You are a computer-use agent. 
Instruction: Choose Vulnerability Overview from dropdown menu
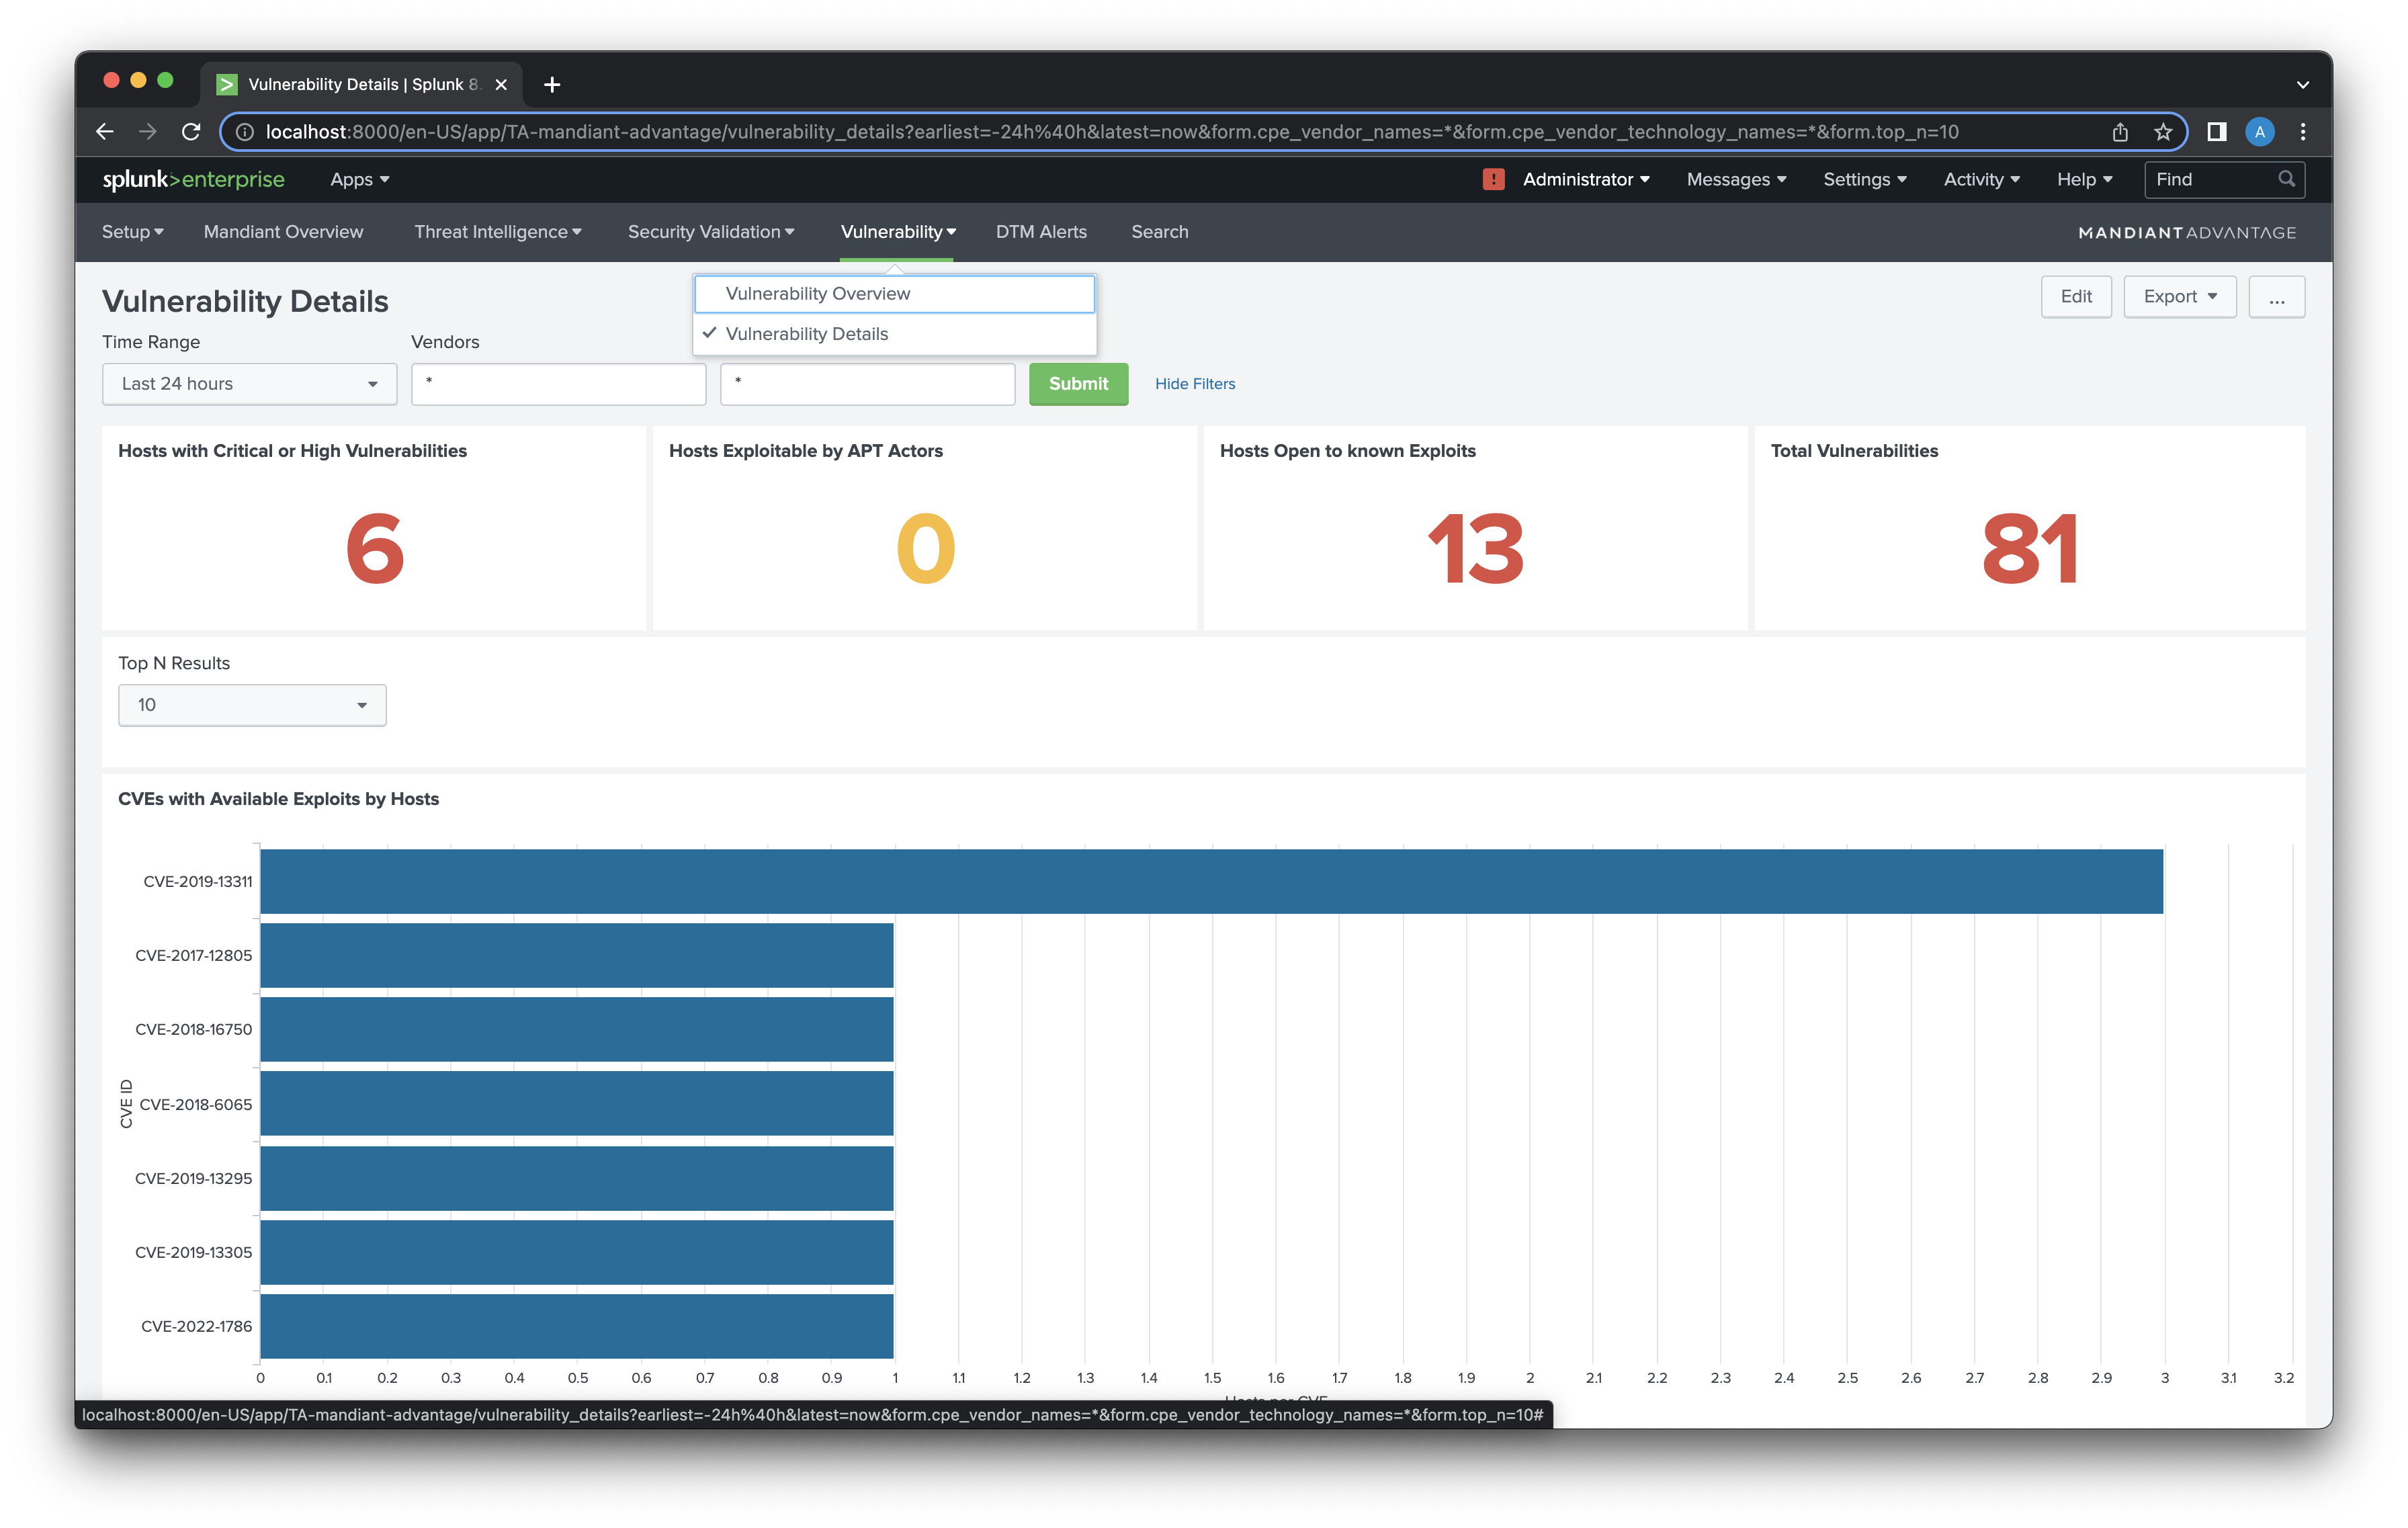coord(817,294)
